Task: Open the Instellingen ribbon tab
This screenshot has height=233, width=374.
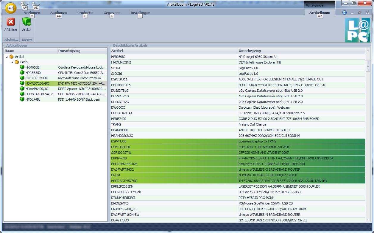Action: click(x=140, y=13)
